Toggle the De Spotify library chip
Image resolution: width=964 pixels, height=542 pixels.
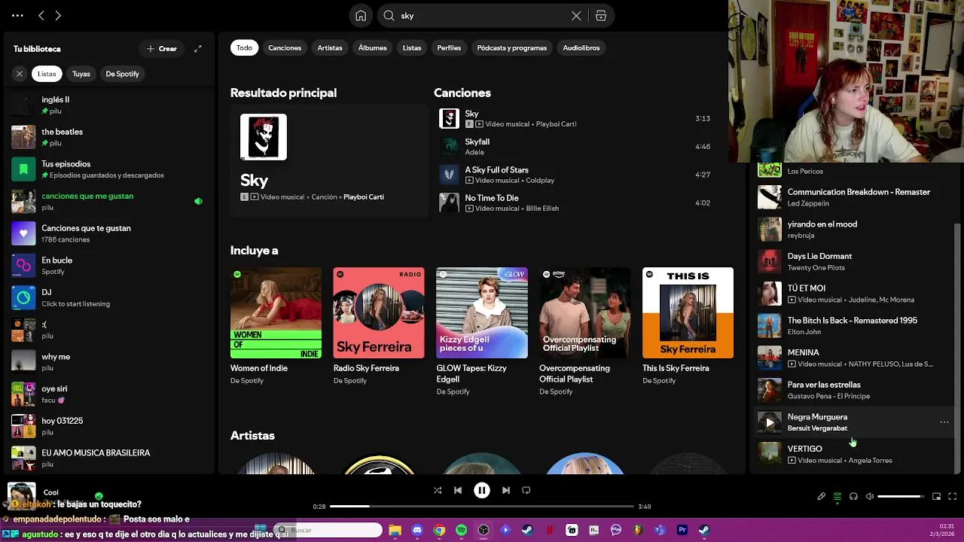click(x=122, y=74)
